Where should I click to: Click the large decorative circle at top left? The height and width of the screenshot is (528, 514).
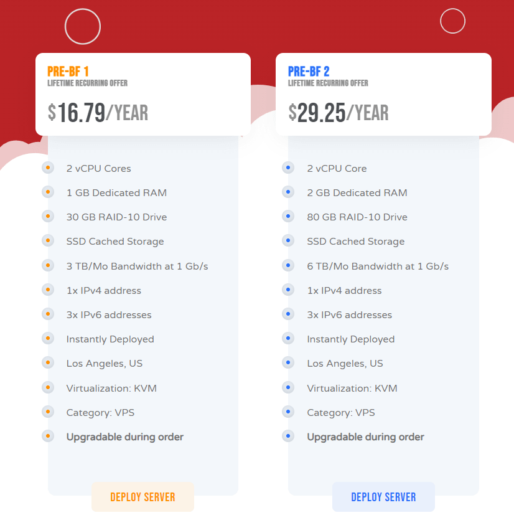click(83, 27)
